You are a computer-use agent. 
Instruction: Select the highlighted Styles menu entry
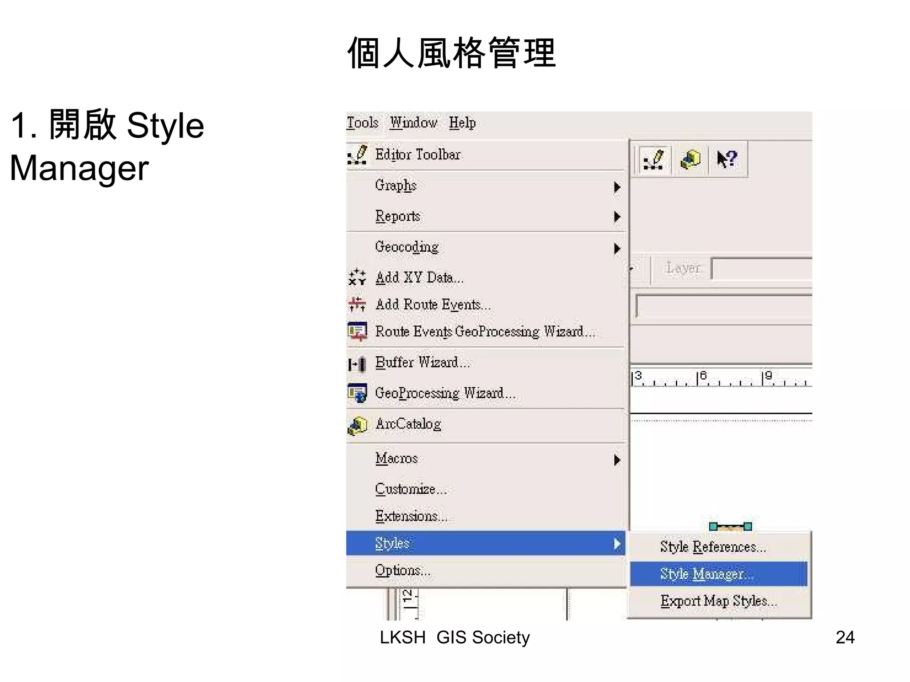(485, 543)
